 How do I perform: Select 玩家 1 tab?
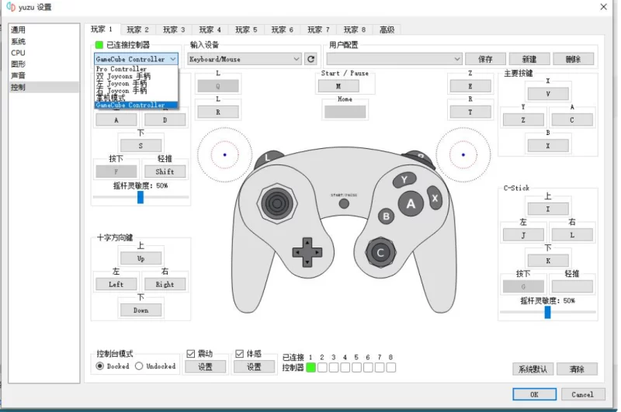point(102,29)
